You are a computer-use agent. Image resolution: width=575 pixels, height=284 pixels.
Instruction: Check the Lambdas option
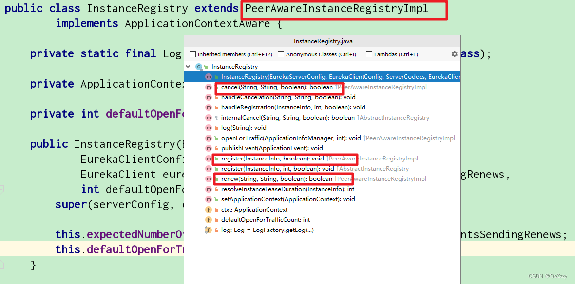[369, 54]
